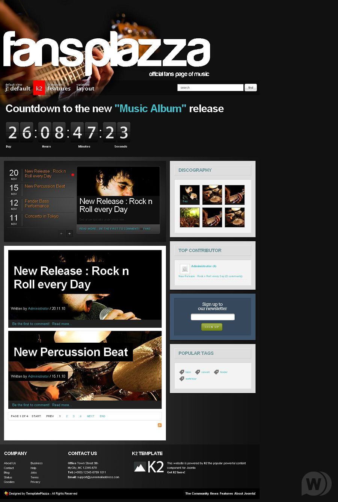
Task: Follow Read more under New Percussion Beat
Action: coord(62,405)
